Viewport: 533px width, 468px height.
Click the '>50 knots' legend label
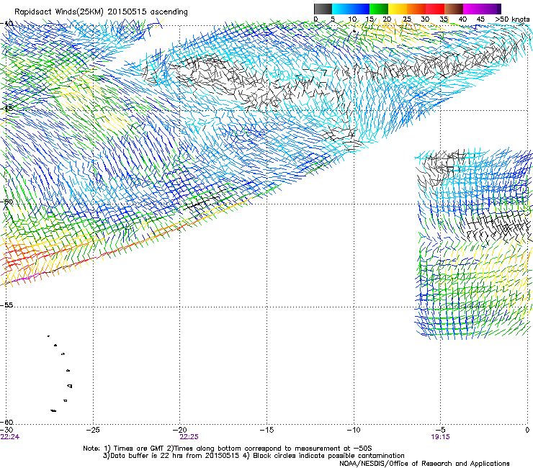pyautogui.click(x=512, y=19)
